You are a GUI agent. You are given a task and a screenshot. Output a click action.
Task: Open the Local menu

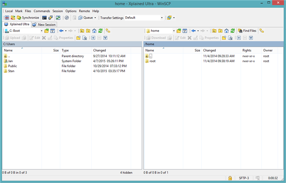tap(9, 11)
